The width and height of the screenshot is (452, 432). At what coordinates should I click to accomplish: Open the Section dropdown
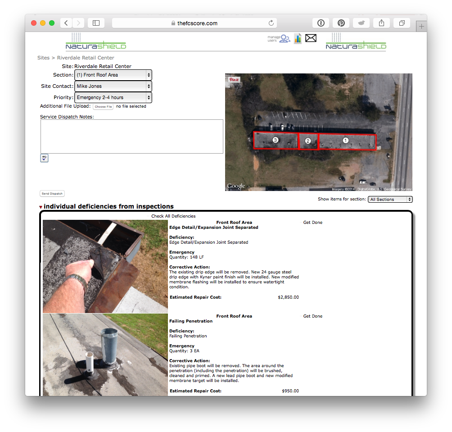[x=113, y=75]
